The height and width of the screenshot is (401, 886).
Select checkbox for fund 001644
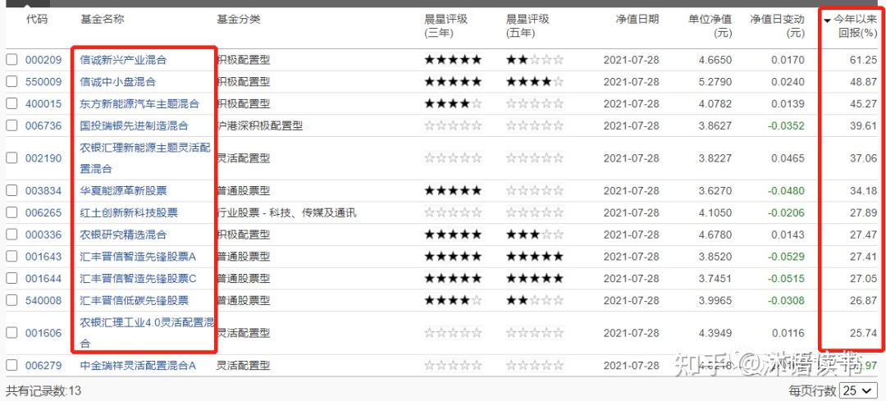11,279
